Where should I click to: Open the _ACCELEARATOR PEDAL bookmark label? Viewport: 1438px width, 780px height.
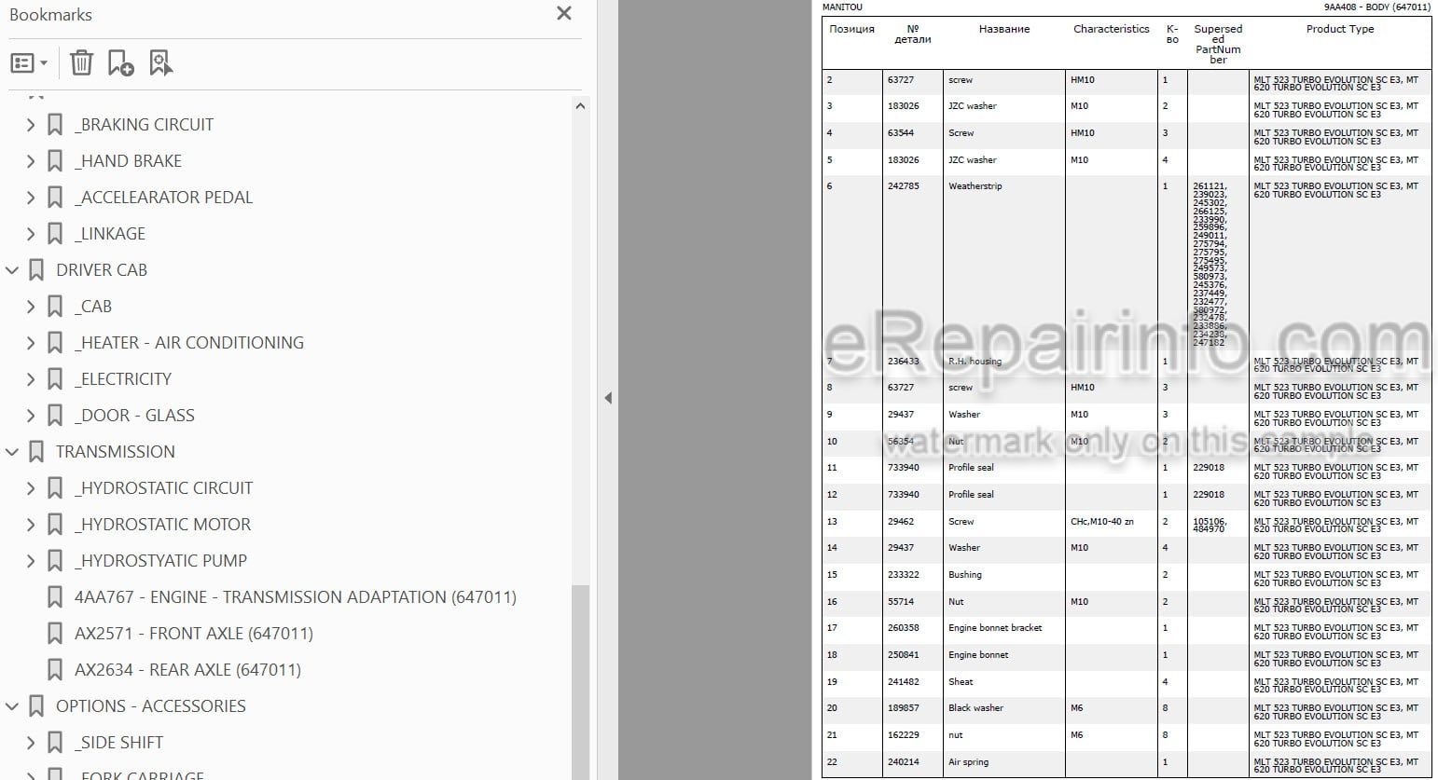[x=163, y=197]
